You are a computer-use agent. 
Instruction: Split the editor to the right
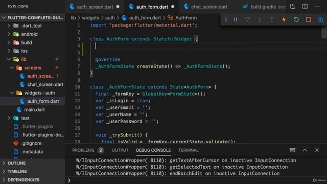[x=305, y=7]
